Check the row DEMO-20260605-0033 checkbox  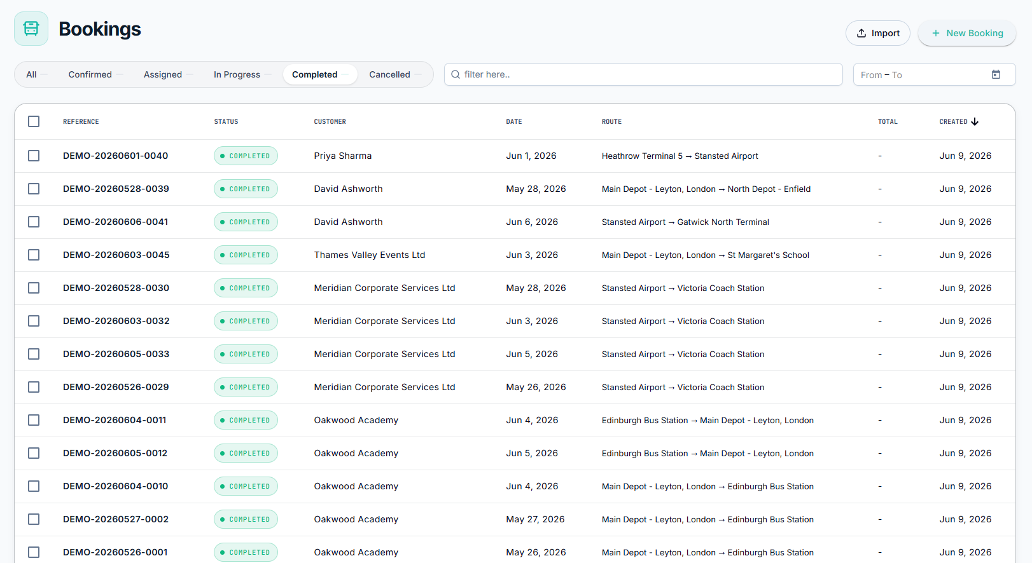click(x=34, y=354)
